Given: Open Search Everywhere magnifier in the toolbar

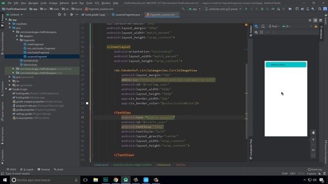Looking at the screenshot, I should pos(319,9).
